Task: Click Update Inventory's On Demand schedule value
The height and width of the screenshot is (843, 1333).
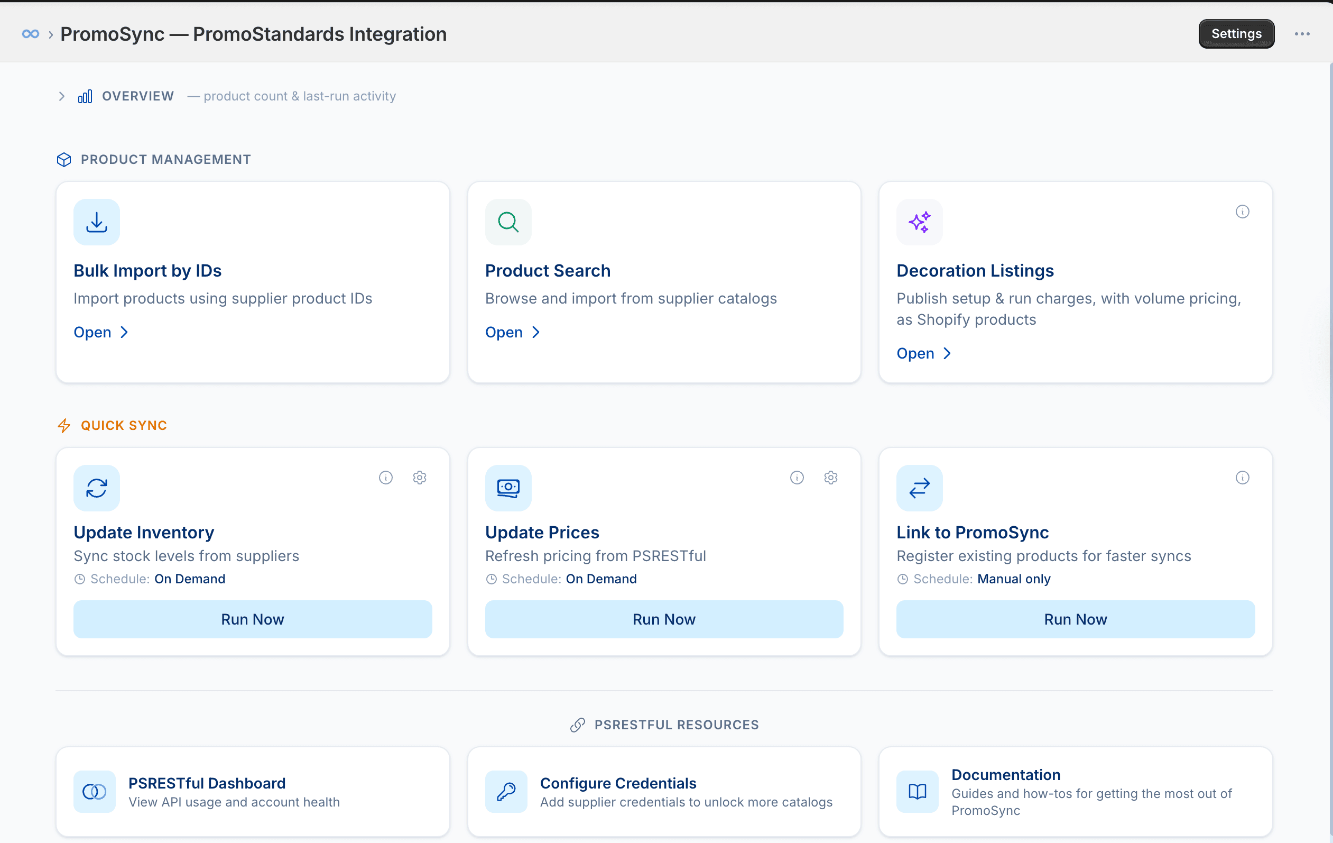Action: pos(190,579)
